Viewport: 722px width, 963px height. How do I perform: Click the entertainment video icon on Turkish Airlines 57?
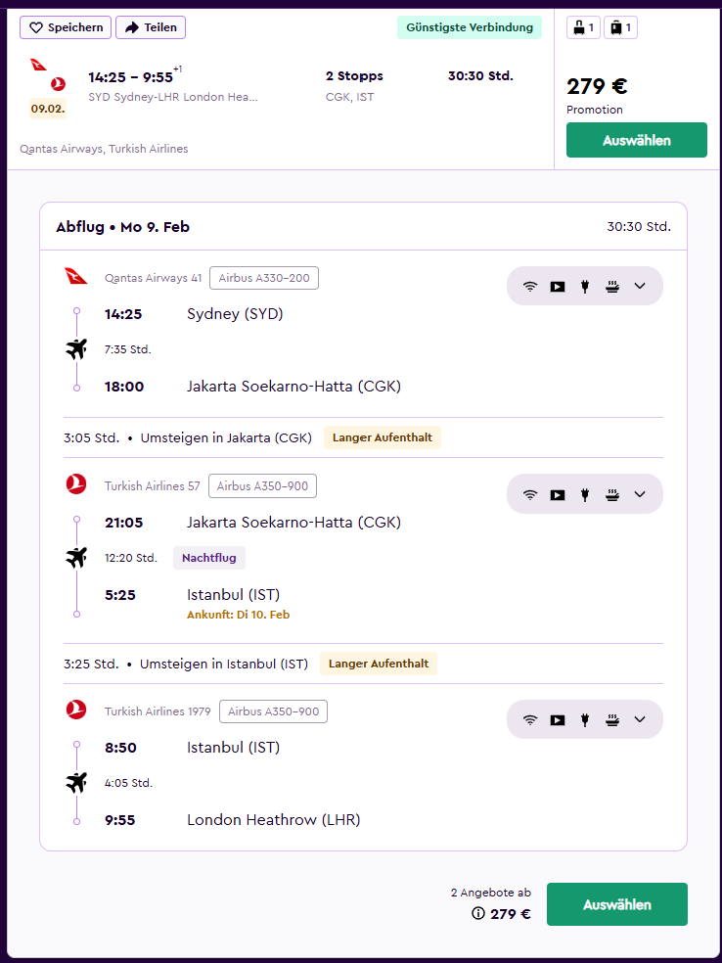[x=558, y=494]
